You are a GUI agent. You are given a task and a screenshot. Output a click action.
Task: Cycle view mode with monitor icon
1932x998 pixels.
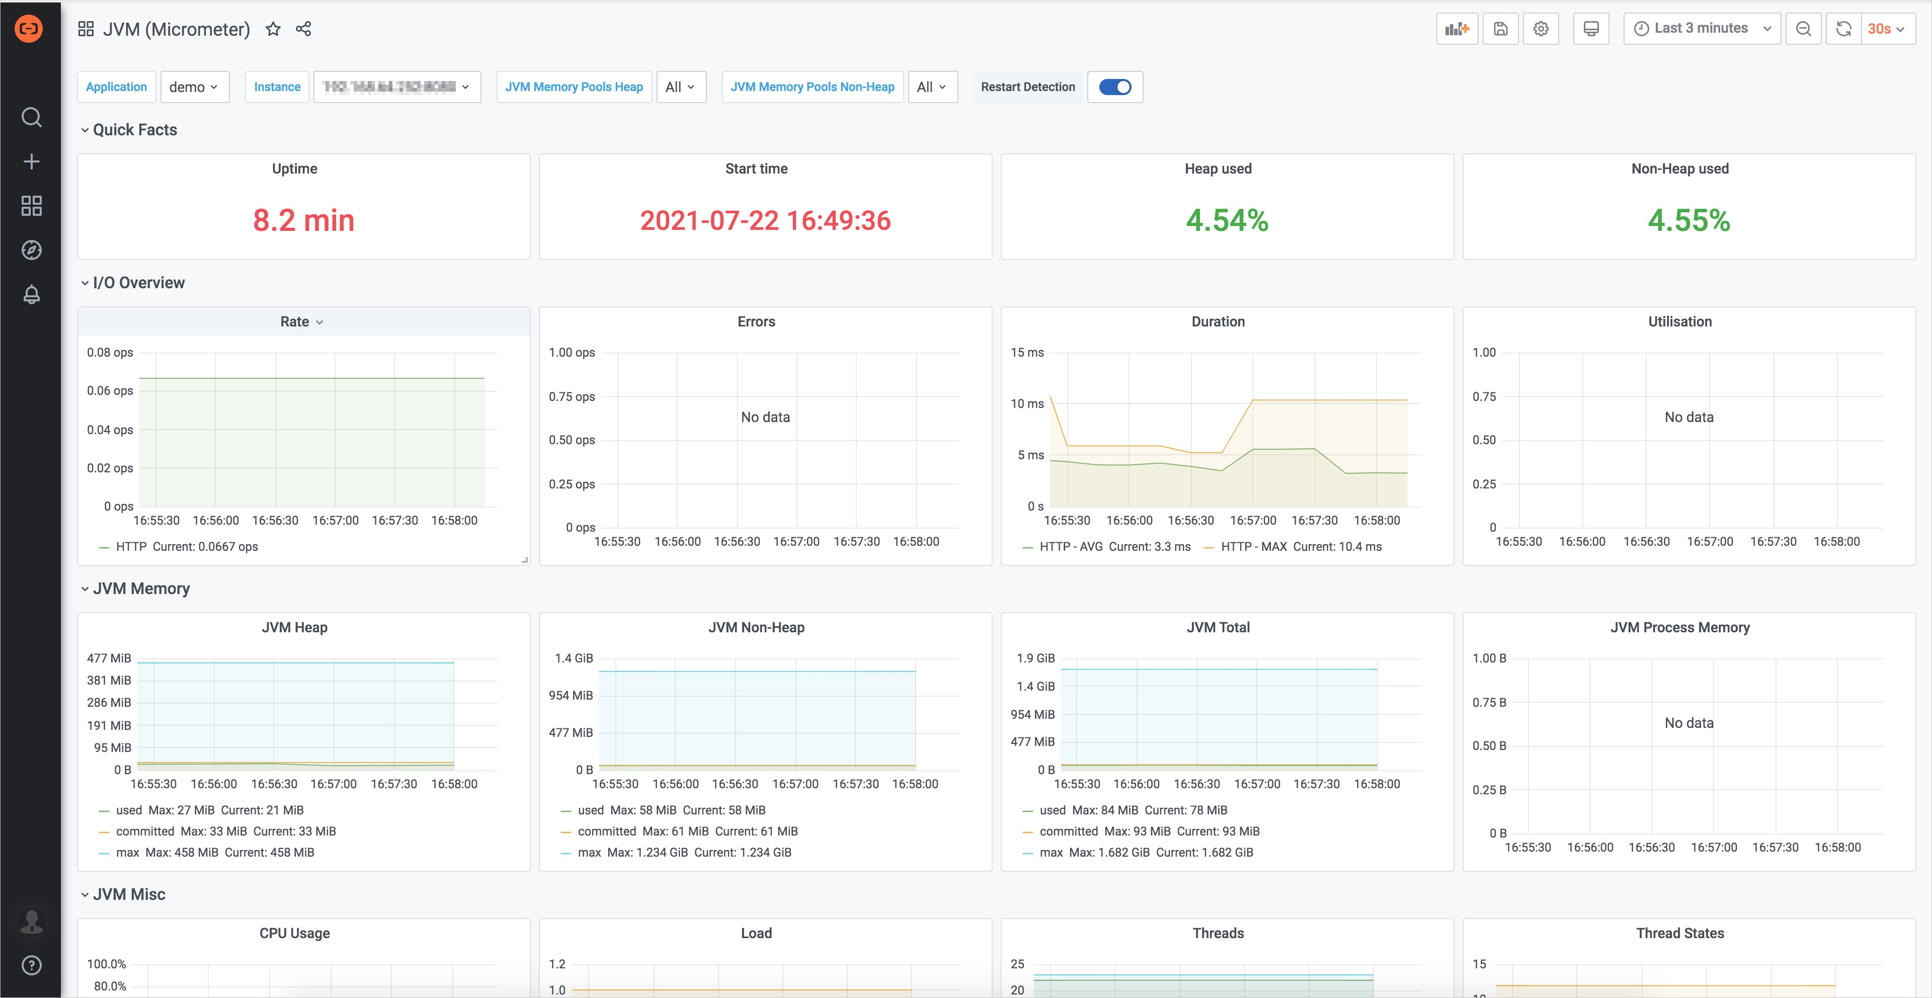pos(1591,29)
